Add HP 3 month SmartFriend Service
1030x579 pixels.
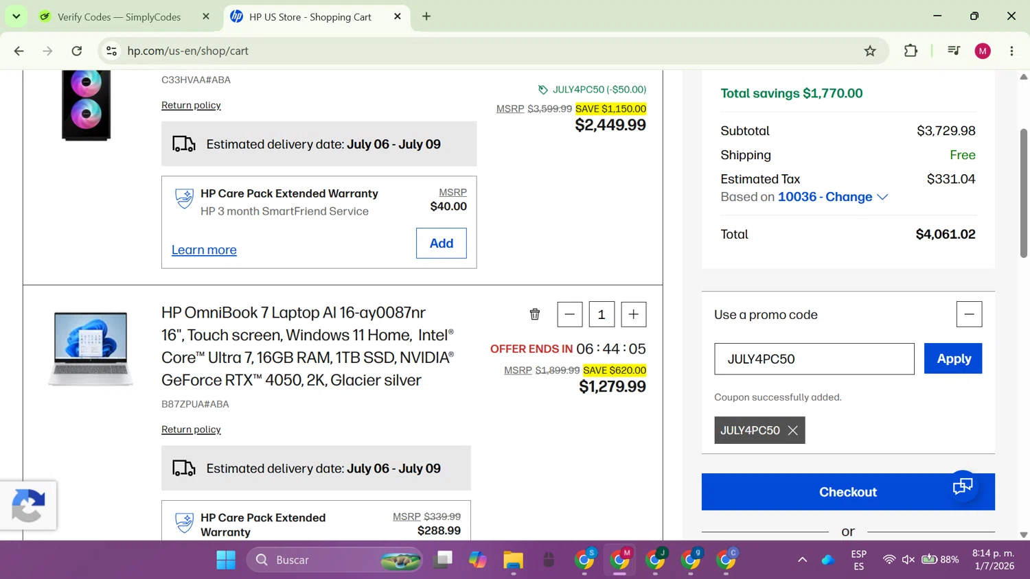click(x=442, y=243)
